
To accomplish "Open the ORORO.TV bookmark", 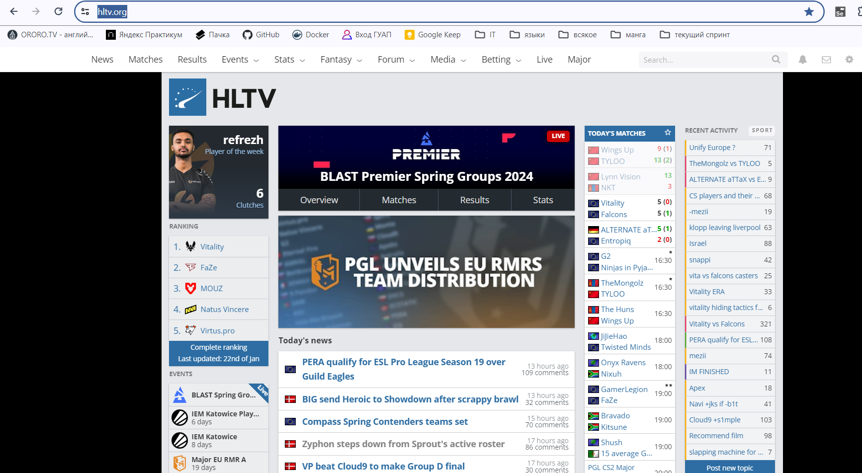I will pos(50,35).
